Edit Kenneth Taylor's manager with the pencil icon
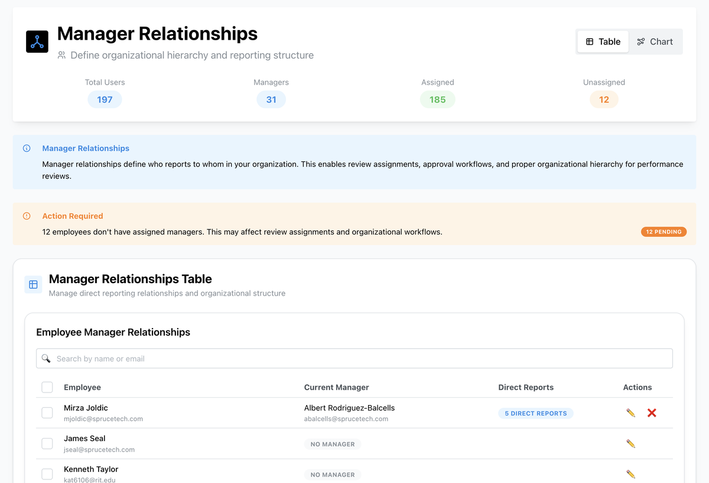Screen dimensions: 709x483 [x=630, y=474]
